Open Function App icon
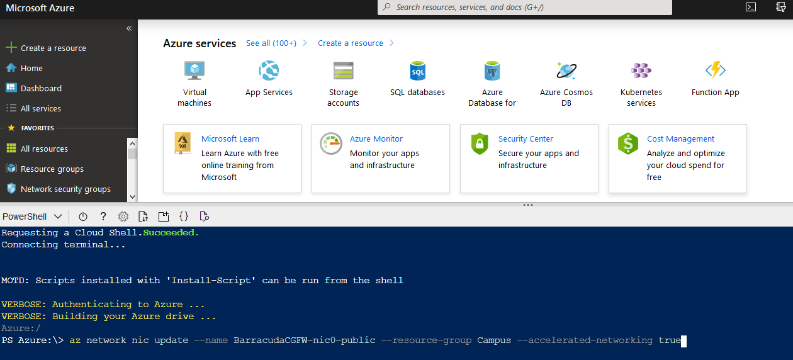 coord(716,70)
